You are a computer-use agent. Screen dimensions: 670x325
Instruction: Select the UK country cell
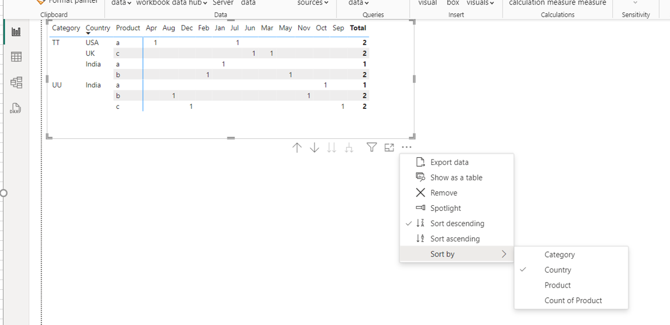[90, 54]
